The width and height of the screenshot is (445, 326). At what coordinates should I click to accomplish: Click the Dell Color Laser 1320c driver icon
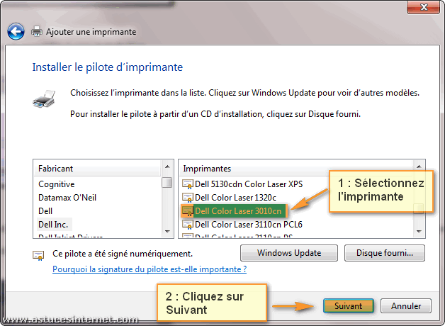click(188, 198)
